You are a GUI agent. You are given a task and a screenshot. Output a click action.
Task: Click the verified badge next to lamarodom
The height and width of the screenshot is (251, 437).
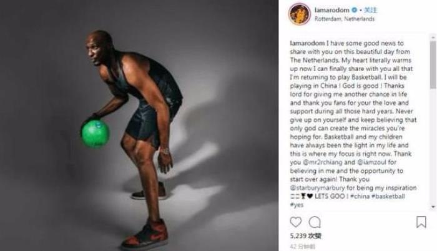click(x=354, y=10)
